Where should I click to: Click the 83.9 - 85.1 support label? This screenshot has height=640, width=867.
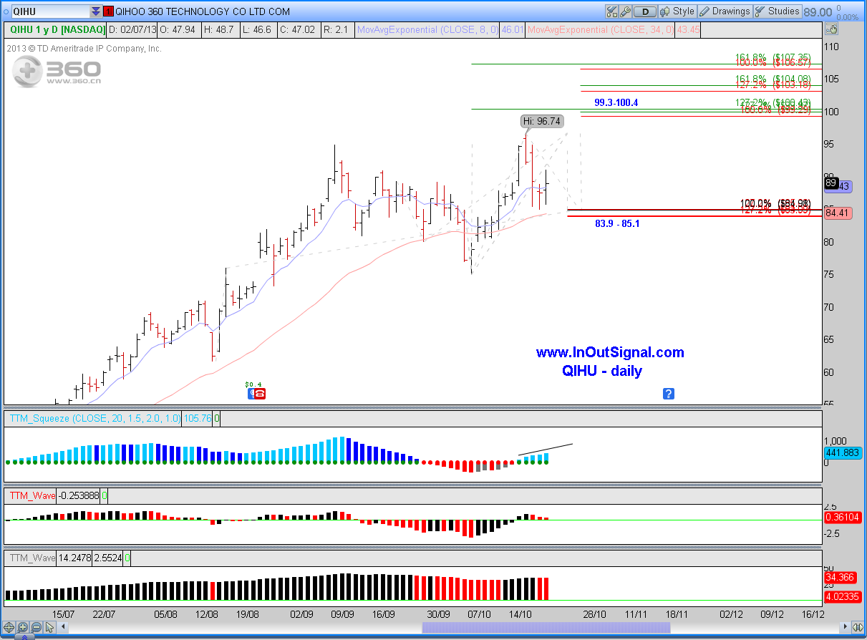tap(617, 223)
